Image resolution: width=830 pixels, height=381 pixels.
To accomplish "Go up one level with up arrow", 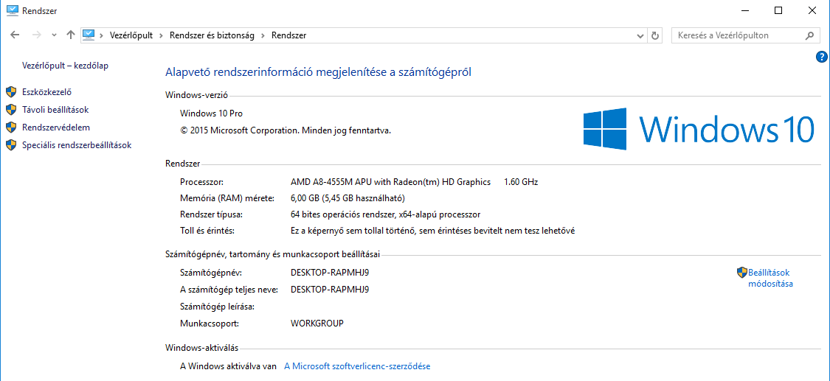I will click(70, 35).
